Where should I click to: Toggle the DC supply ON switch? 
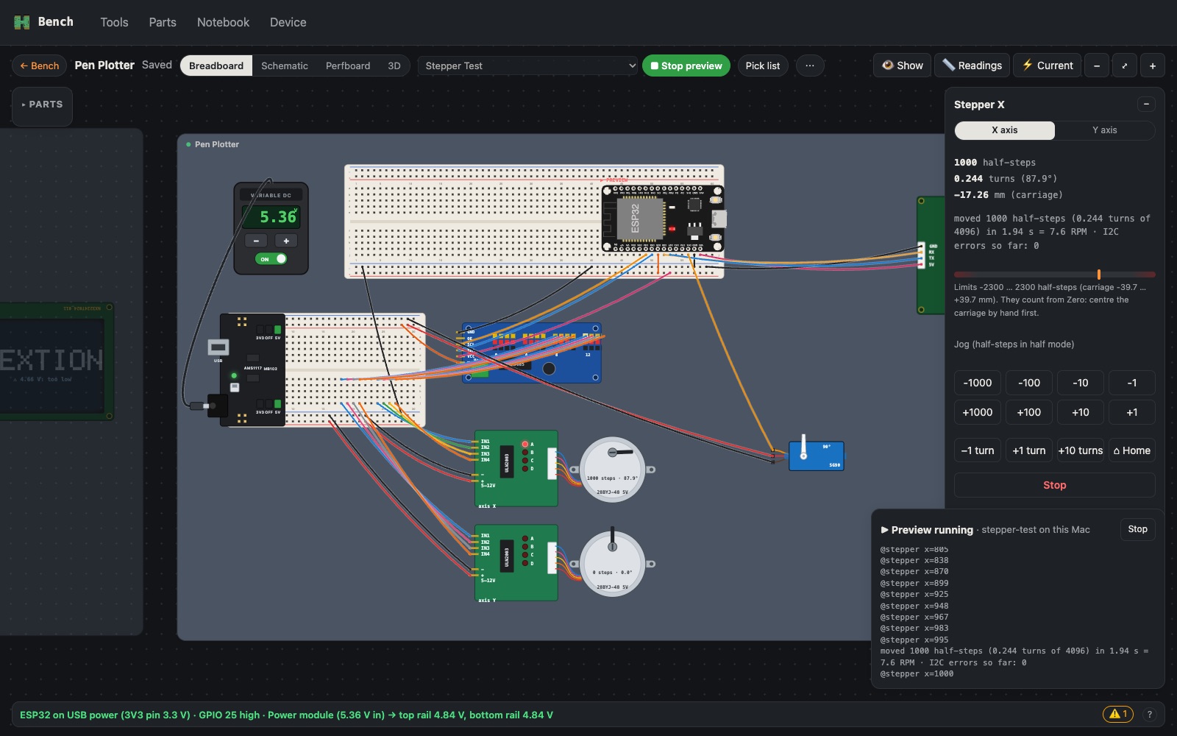[271, 259]
